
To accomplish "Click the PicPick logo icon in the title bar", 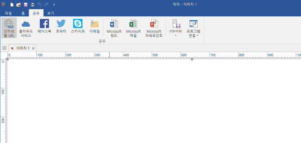I will click(3, 4).
